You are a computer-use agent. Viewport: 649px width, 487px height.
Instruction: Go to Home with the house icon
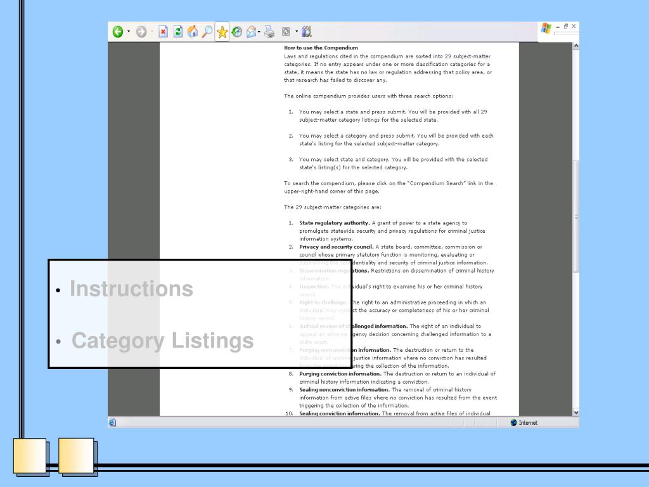(x=193, y=32)
